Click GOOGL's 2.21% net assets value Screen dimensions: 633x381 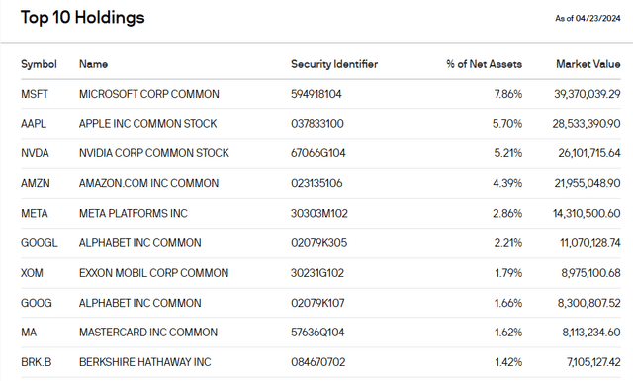click(x=508, y=243)
